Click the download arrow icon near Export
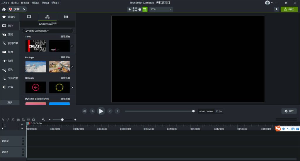The height and width of the screenshot is (161, 300). 277,9
